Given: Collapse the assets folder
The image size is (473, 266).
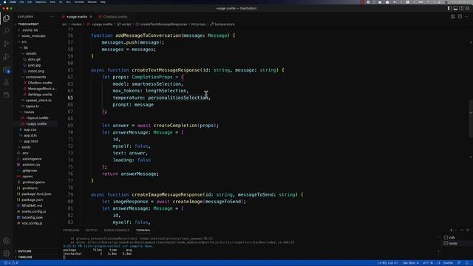Looking at the screenshot, I should pyautogui.click(x=31, y=53).
